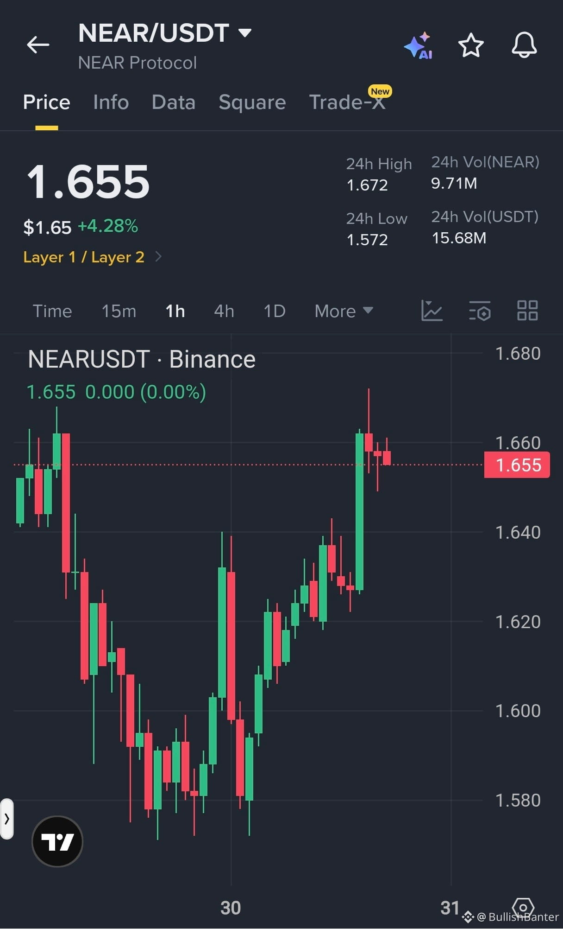Tap the +4.28% change value

(108, 226)
